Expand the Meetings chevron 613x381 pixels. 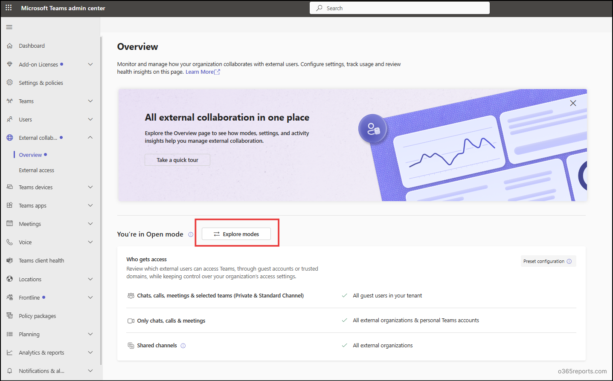(90, 224)
